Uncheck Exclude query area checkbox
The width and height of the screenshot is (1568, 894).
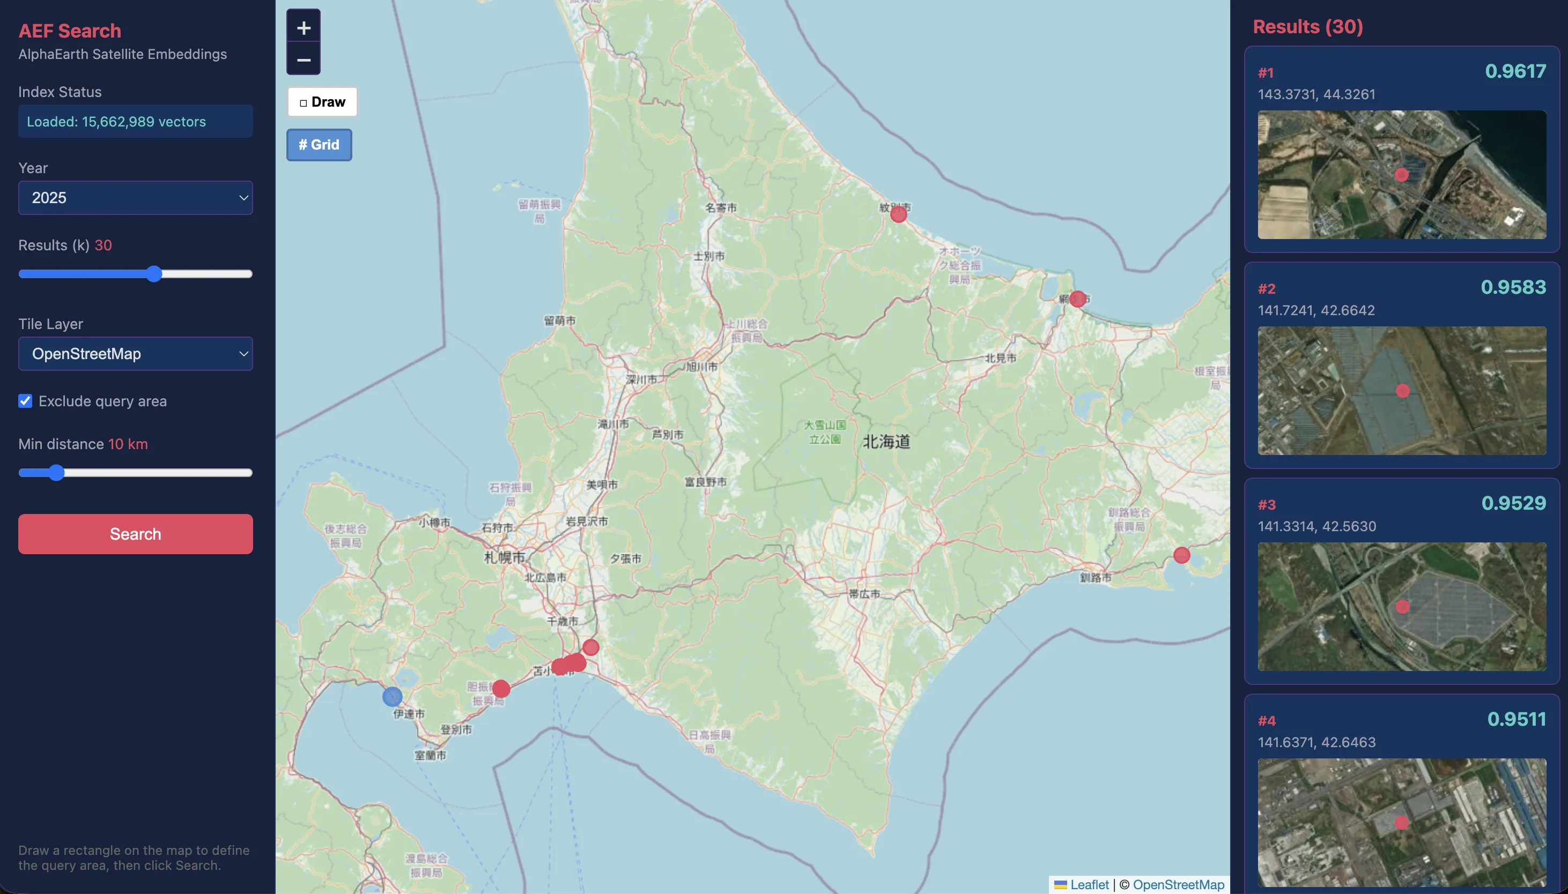point(25,401)
